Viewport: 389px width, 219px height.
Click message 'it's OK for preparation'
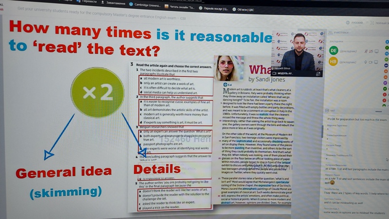point(356,119)
